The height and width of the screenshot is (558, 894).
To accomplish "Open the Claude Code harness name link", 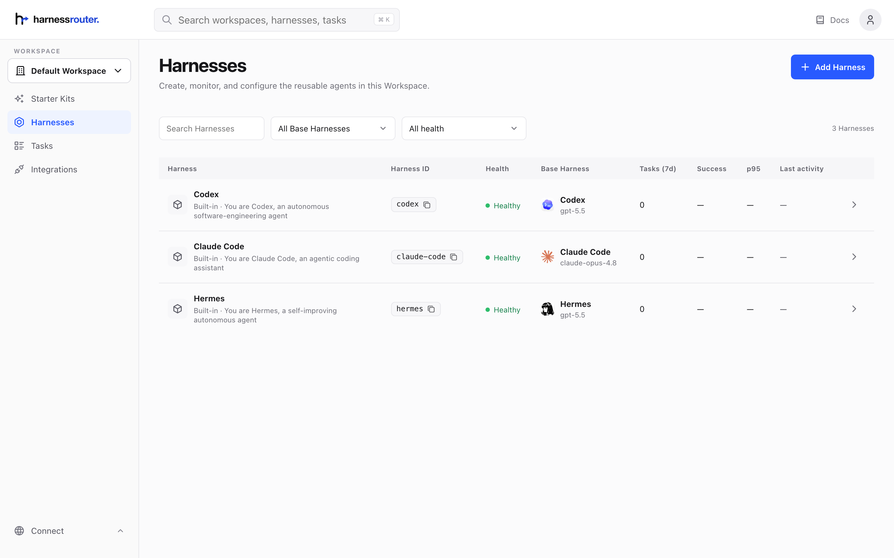I will (219, 246).
